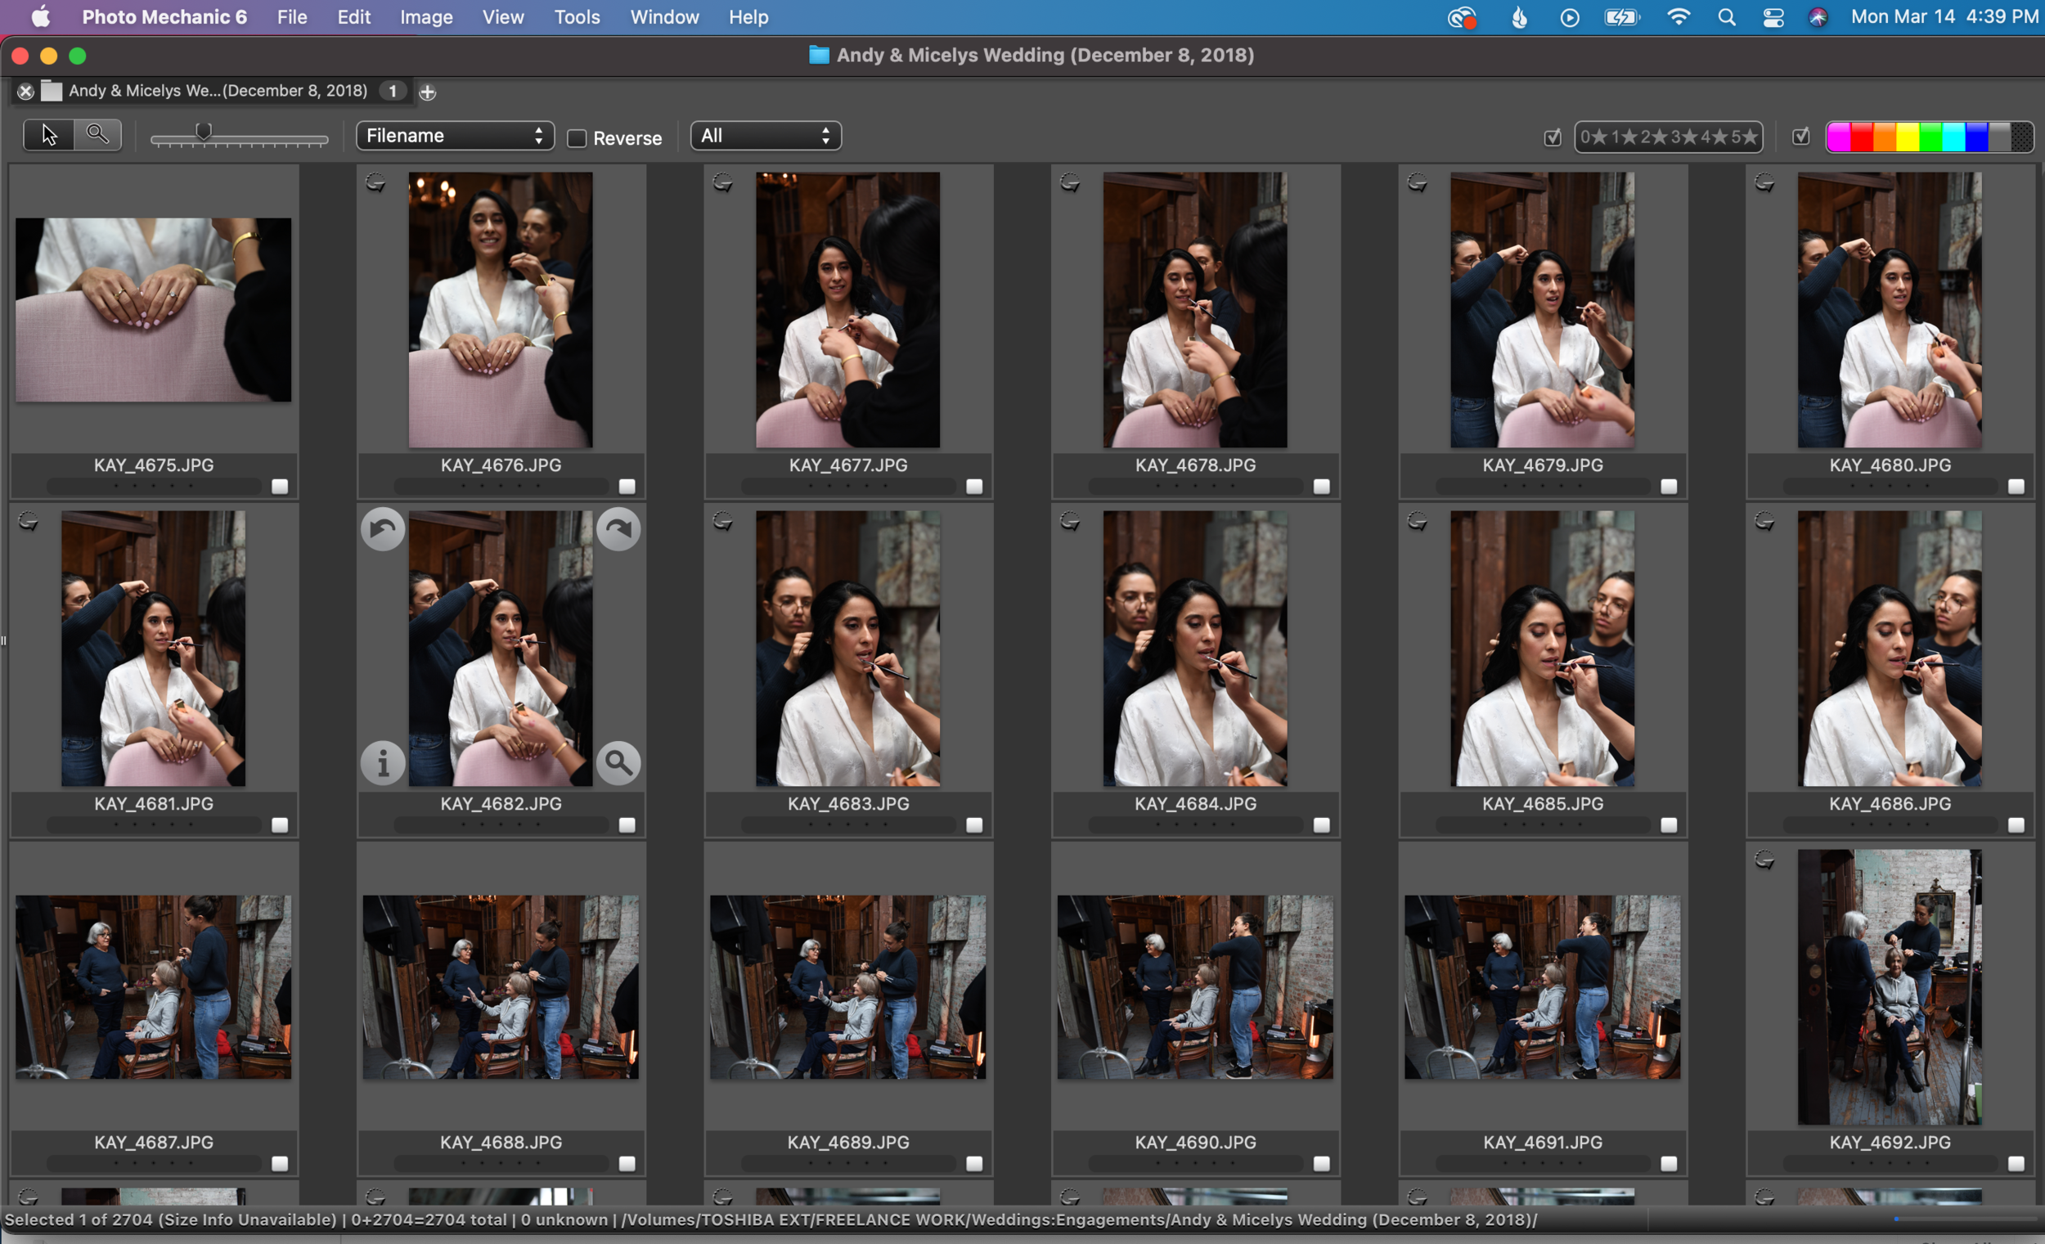Toggle the star rating filter checkbox

coord(1552,137)
